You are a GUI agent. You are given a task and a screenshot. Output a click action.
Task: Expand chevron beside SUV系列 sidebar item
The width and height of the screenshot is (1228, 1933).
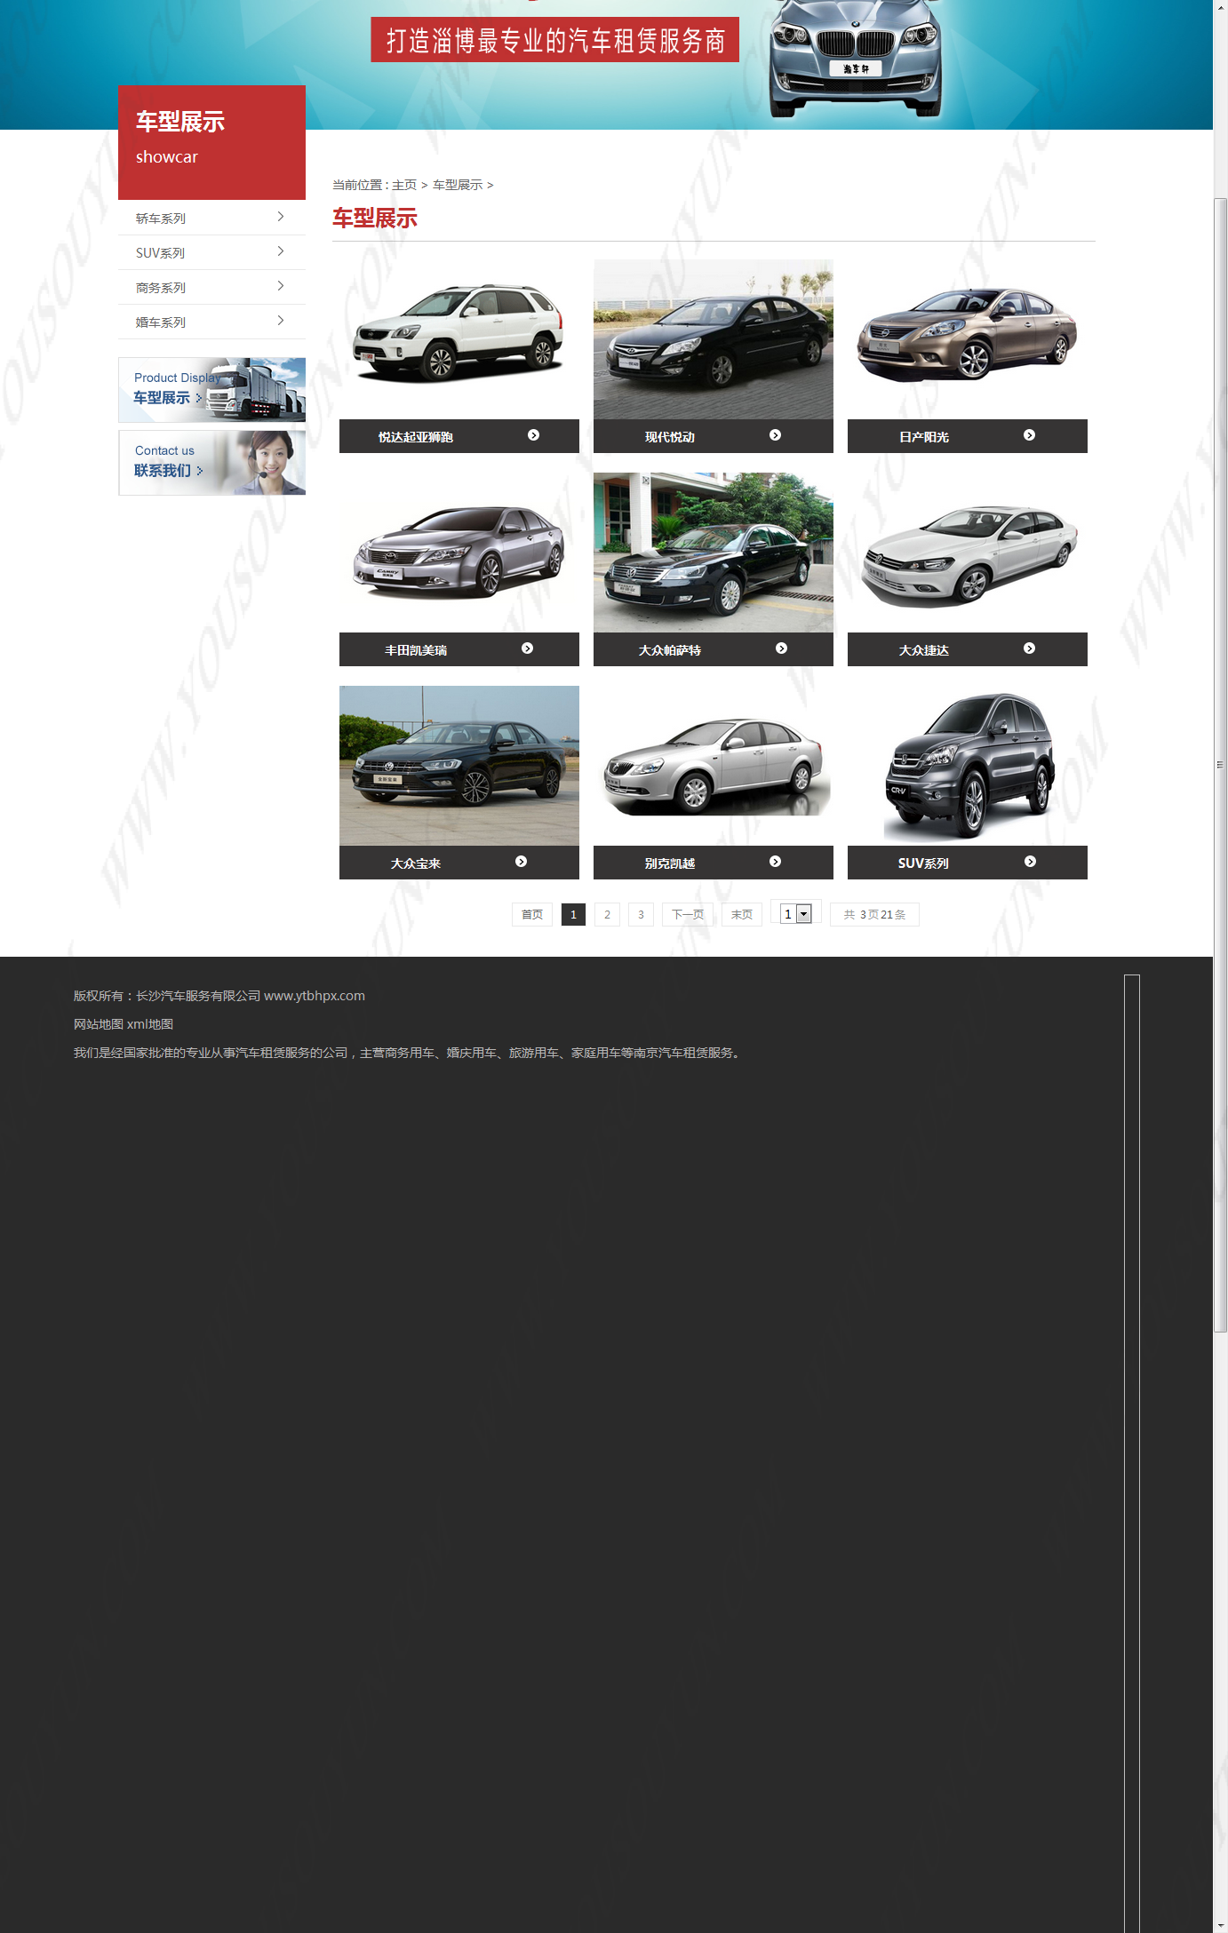[x=281, y=251]
